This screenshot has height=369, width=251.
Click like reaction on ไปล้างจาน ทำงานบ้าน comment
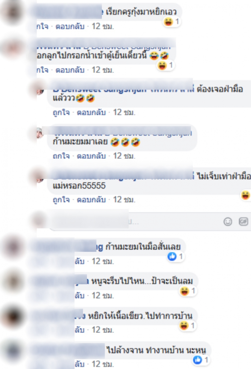(197, 360)
